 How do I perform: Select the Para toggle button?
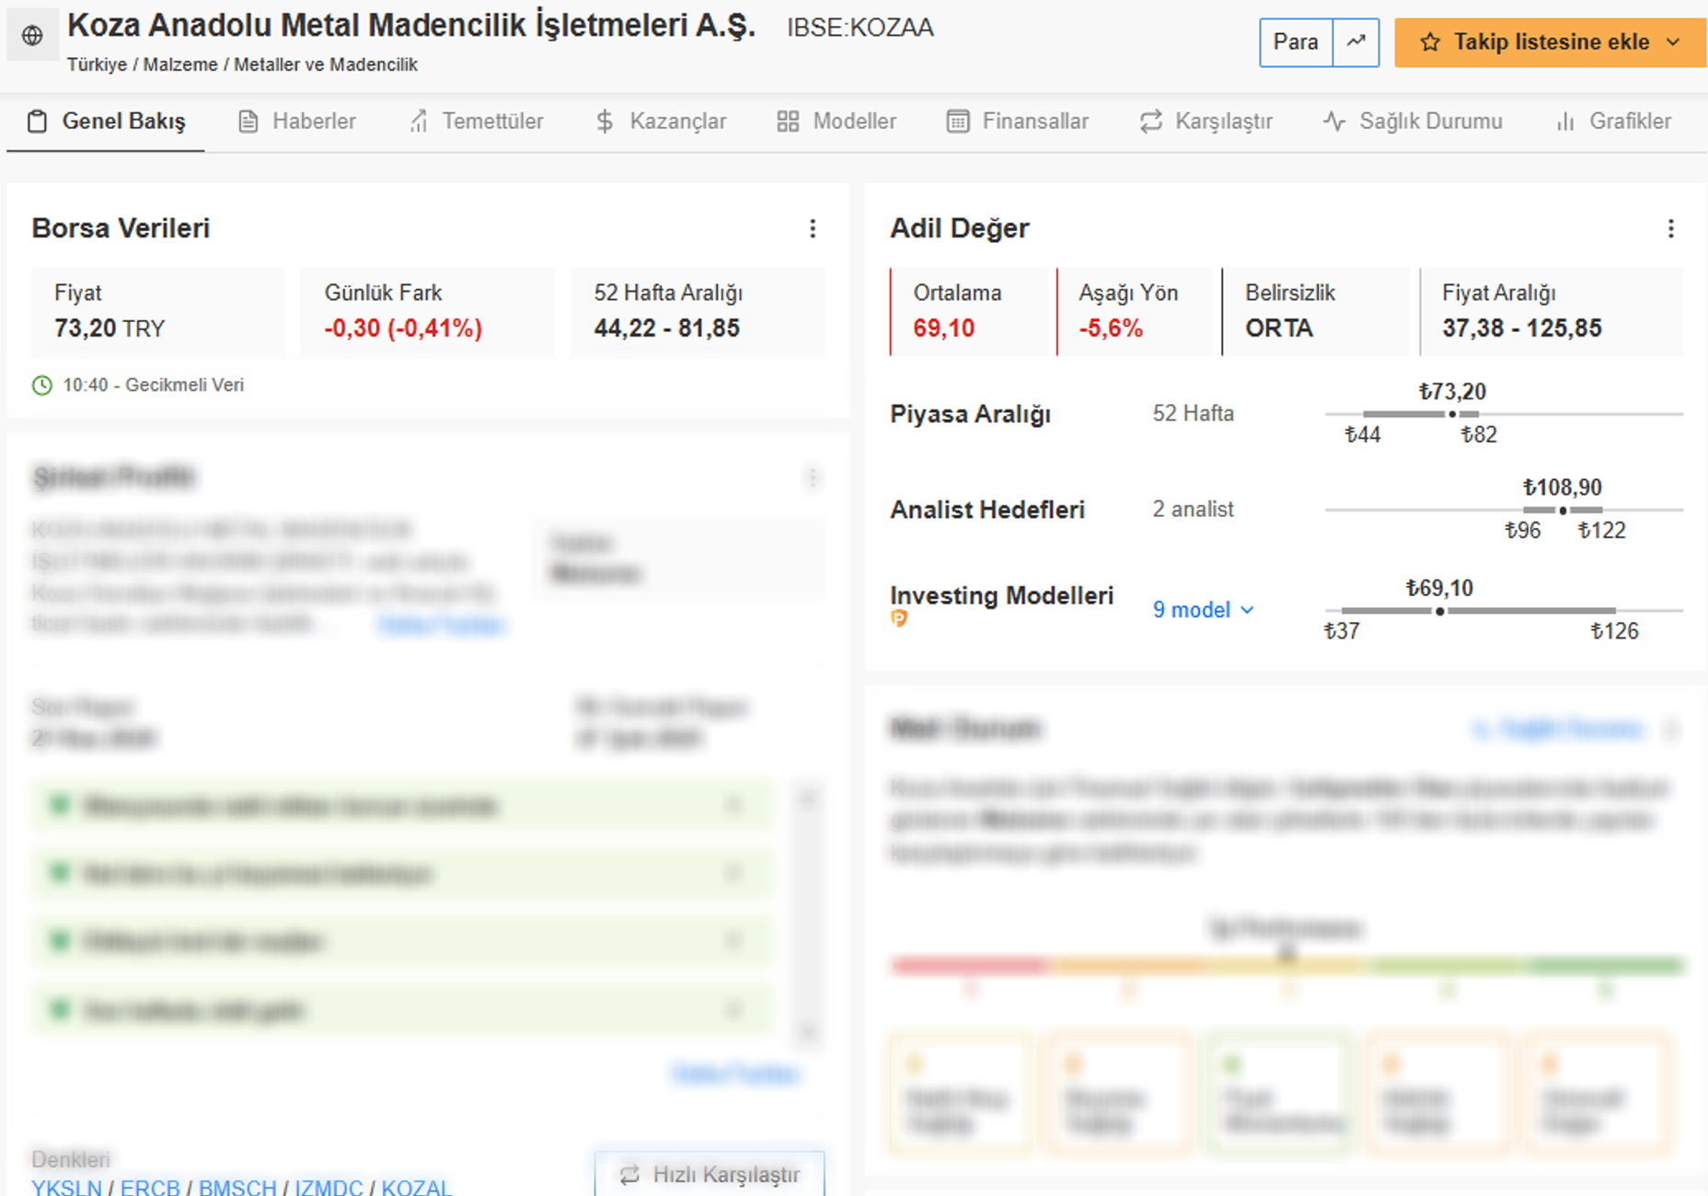pos(1296,42)
